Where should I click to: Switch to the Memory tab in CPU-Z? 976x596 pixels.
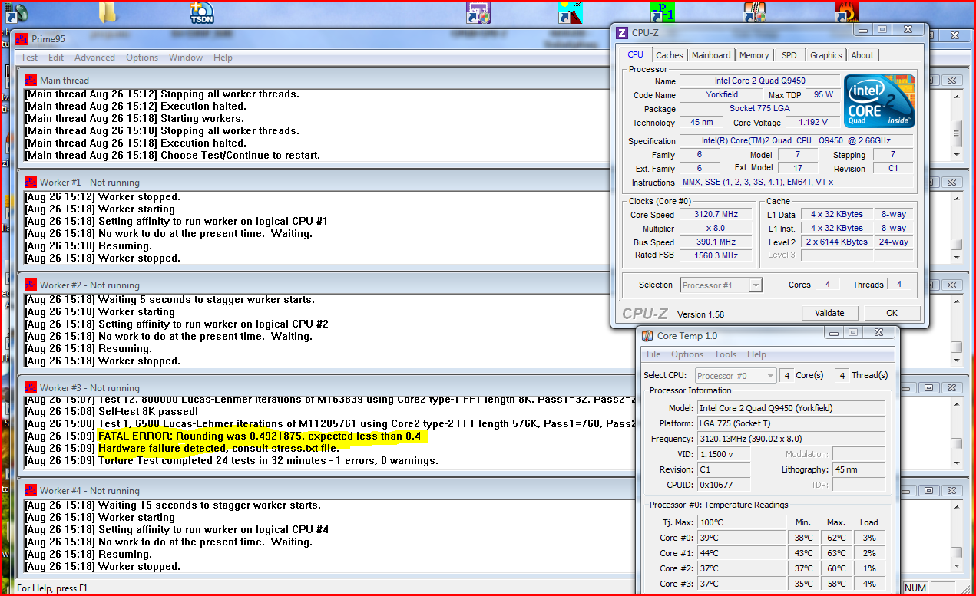point(754,55)
